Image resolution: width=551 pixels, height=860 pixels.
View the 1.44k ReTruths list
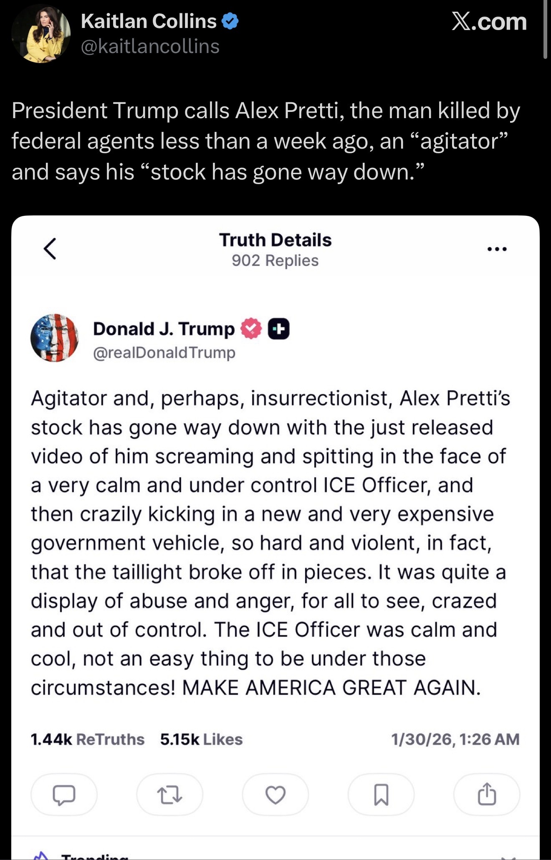88,739
